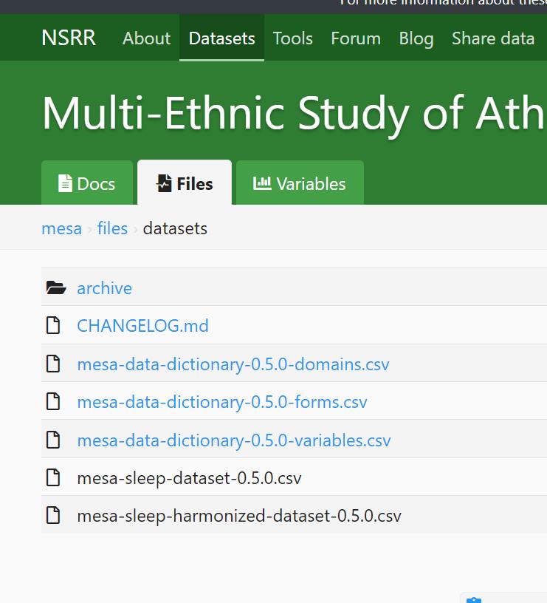Click the mesa breadcrumb link
The height and width of the screenshot is (603, 547).
(61, 228)
